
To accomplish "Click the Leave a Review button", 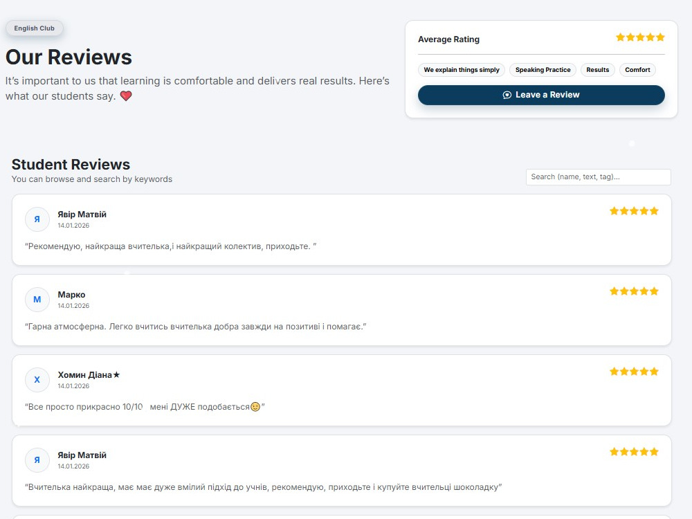I will point(541,95).
